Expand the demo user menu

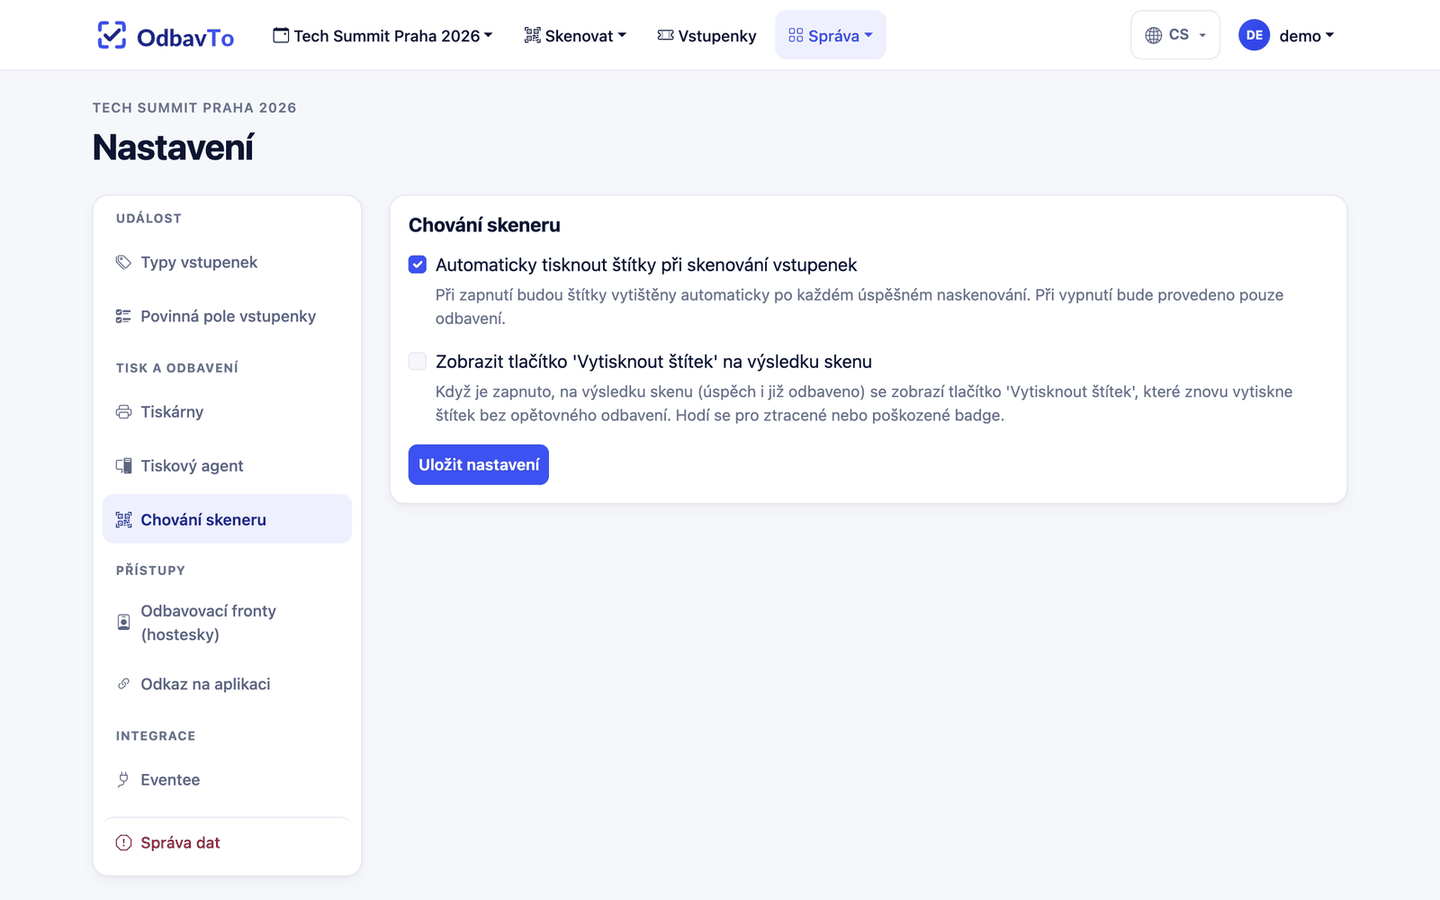point(1286,35)
